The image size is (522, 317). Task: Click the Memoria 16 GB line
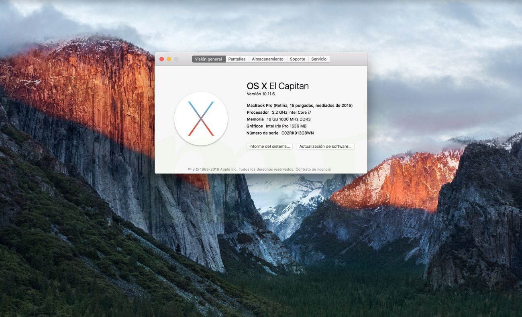(x=279, y=119)
